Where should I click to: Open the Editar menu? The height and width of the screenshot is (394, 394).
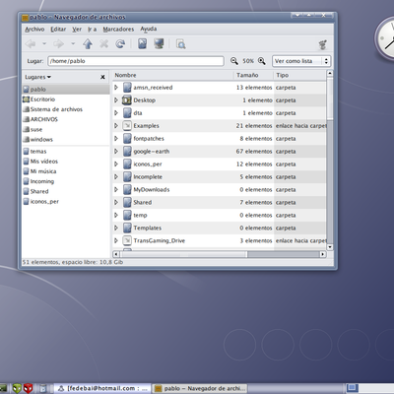click(58, 30)
